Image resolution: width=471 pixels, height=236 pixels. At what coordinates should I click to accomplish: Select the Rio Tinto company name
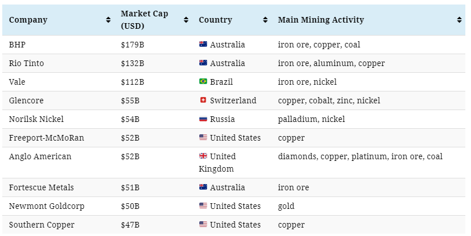(27, 63)
